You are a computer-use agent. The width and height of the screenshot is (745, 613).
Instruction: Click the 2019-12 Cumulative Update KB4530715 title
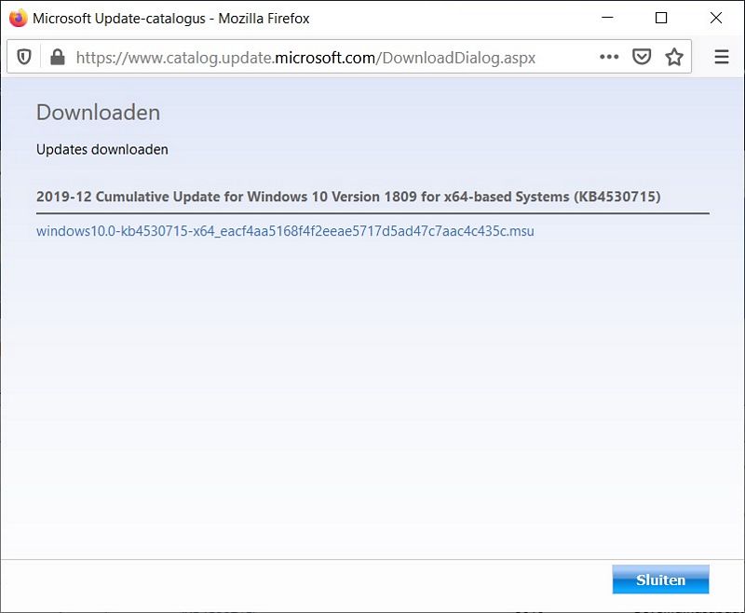click(348, 197)
